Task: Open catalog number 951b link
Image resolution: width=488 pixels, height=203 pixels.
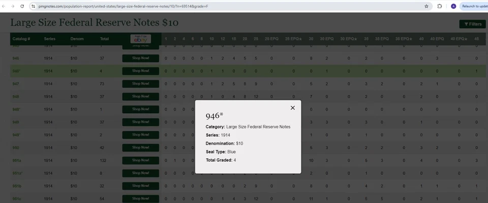Action: pyautogui.click(x=17, y=186)
